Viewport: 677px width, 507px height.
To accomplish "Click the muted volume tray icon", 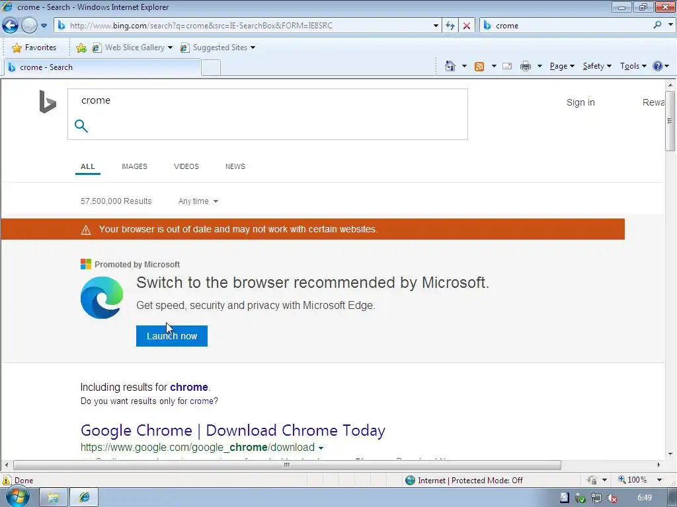I will tap(612, 498).
